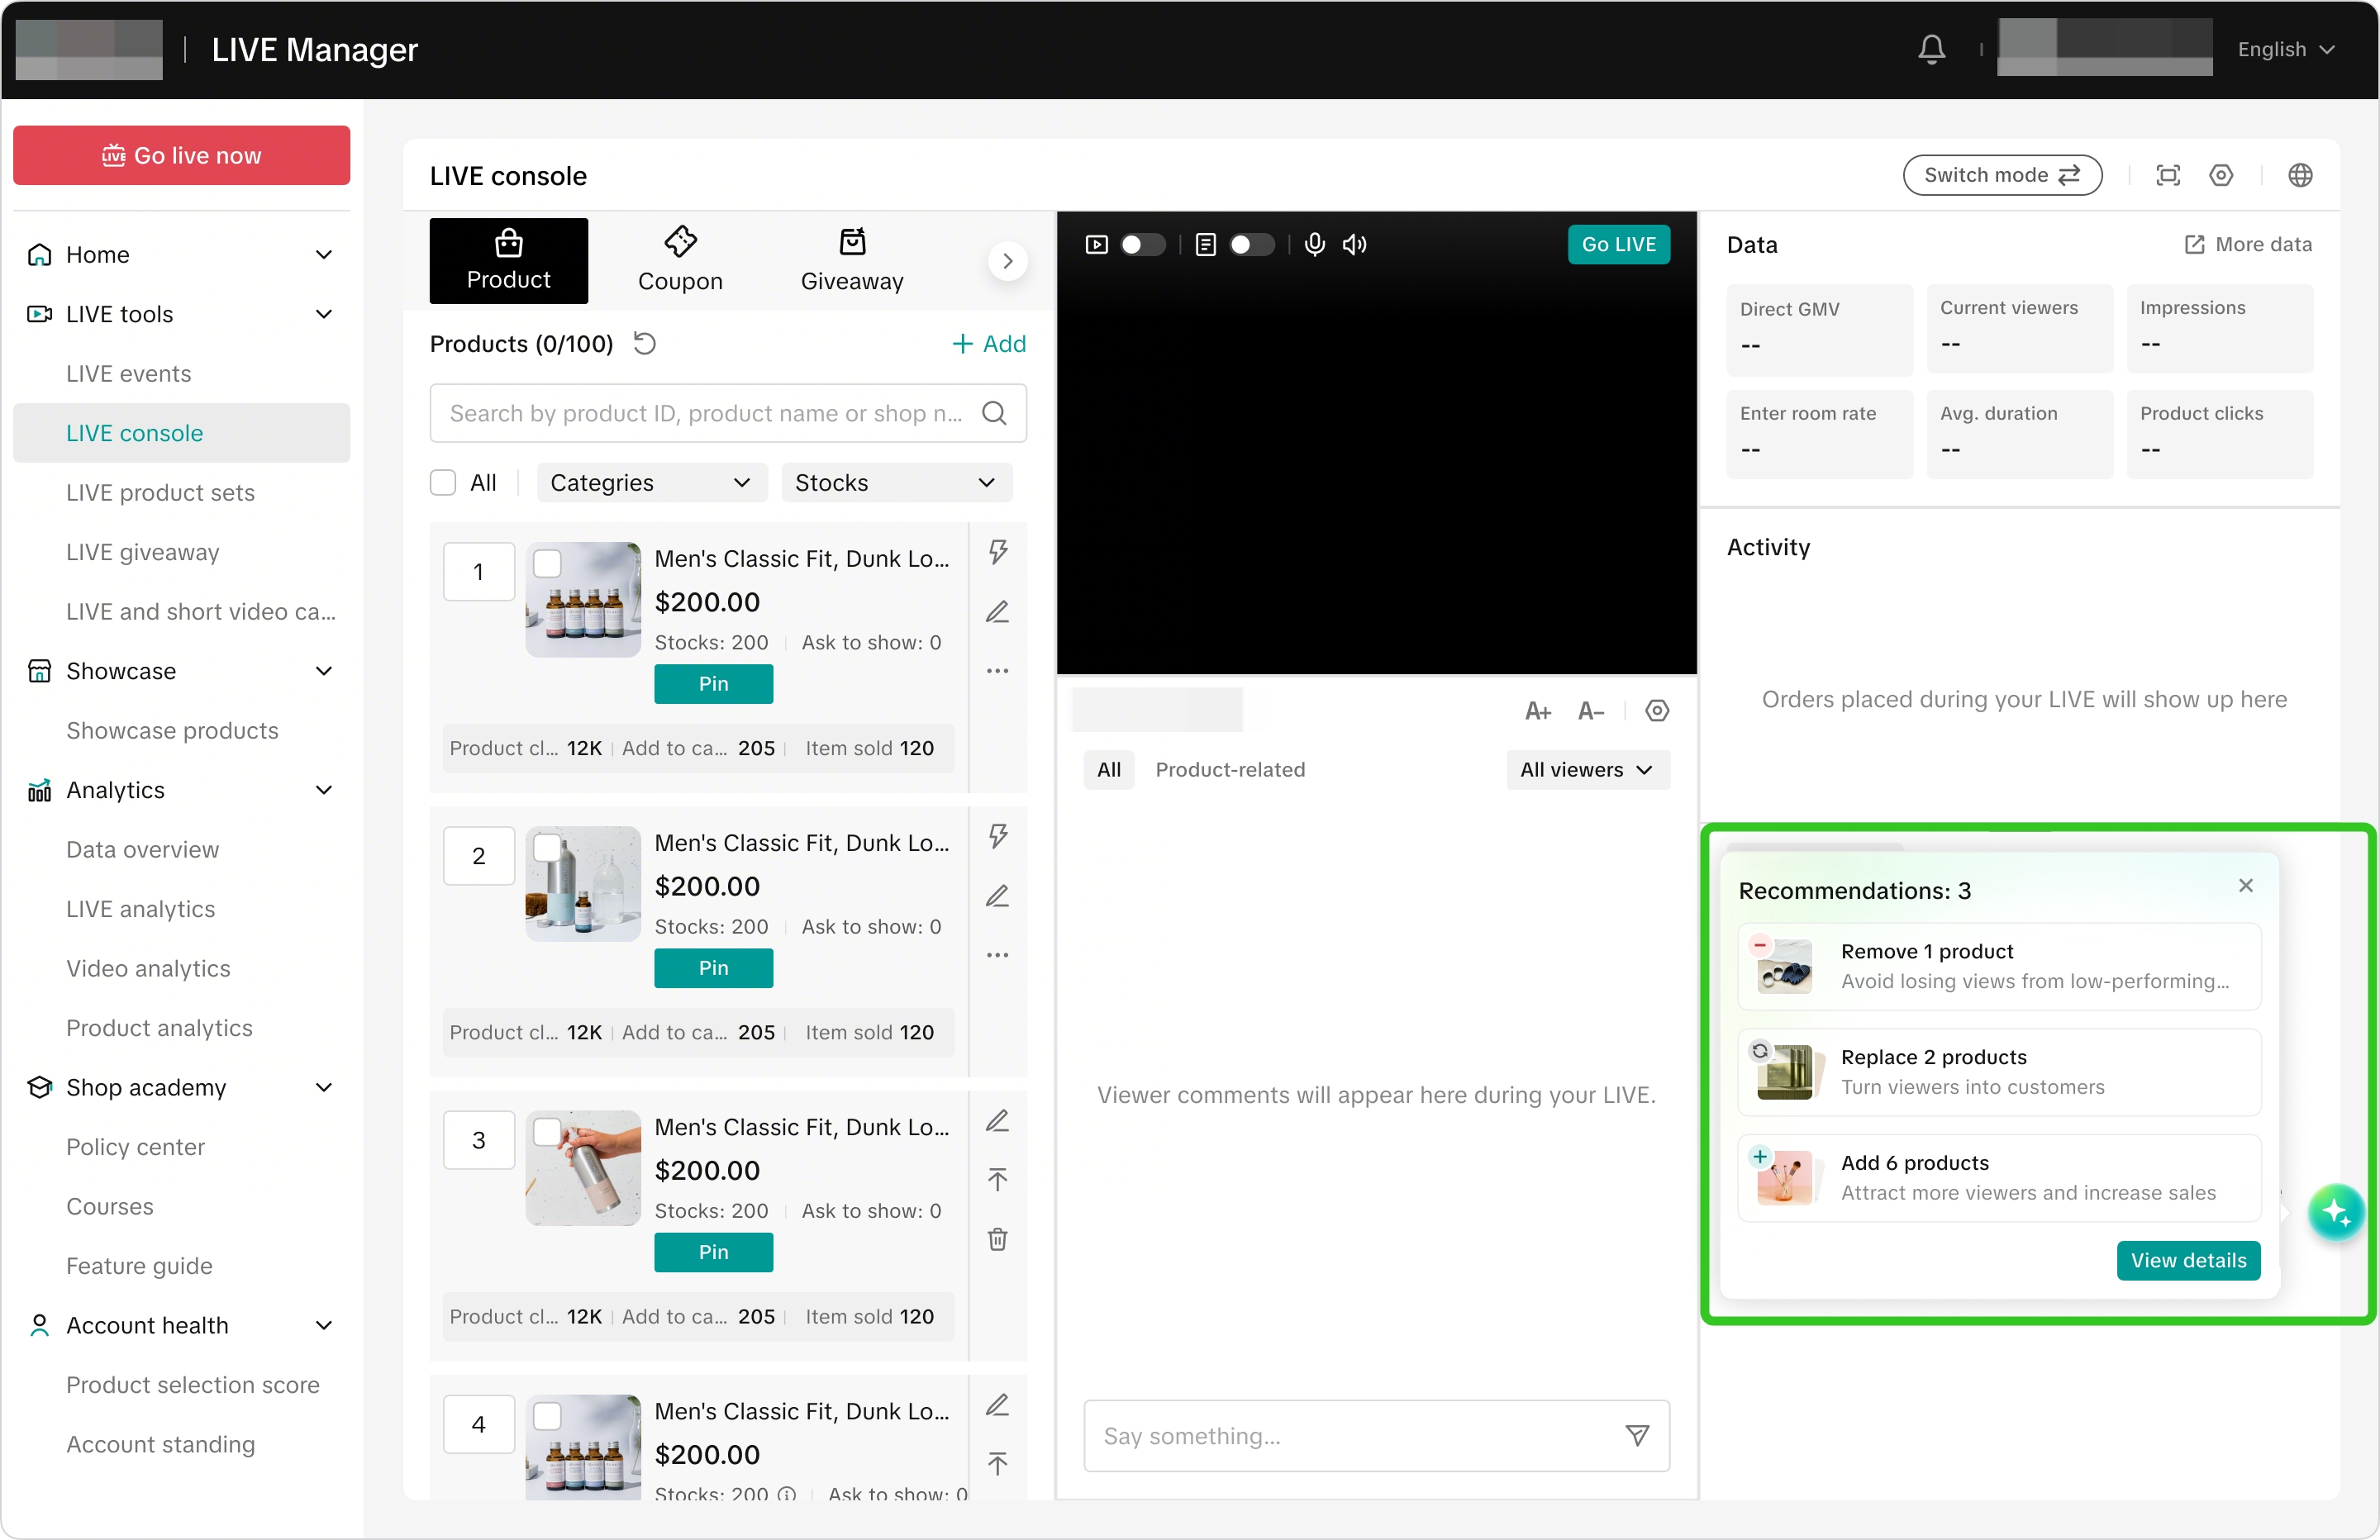Click the fullscreen frame icon in console header
The width and height of the screenshot is (2380, 1540).
click(x=2167, y=176)
